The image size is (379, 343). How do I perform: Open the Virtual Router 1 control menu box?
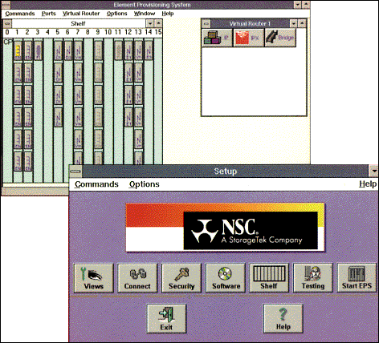coord(206,23)
